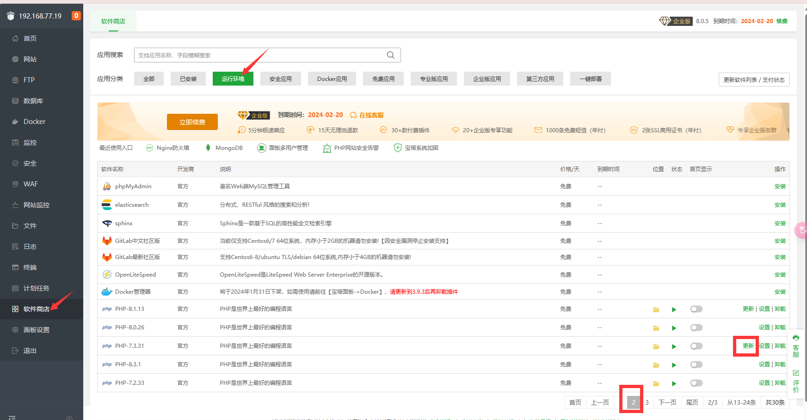This screenshot has width=807, height=420.
Task: Click the 立即续费 orange button
Action: 192,122
